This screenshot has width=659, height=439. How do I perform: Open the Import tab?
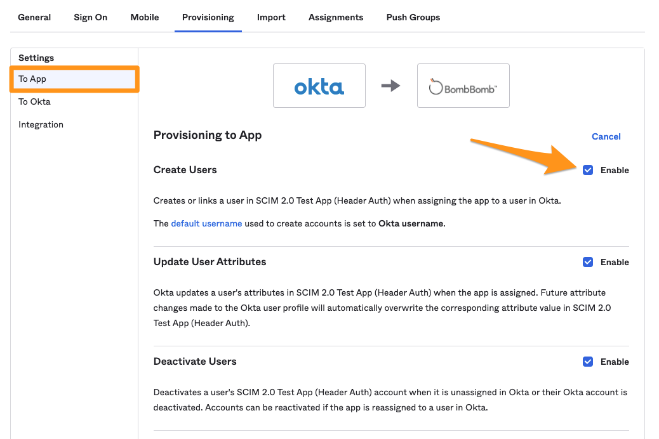click(271, 17)
